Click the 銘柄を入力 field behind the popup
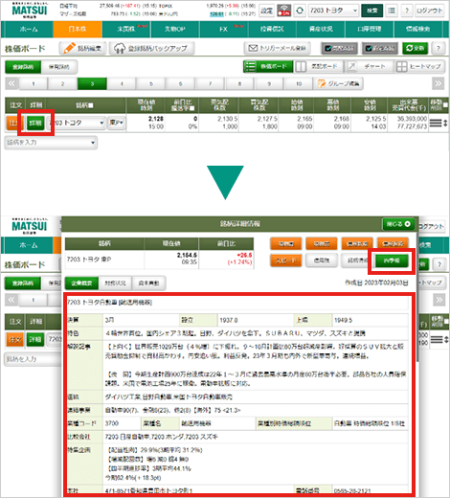450x498 pixels. coord(33,359)
